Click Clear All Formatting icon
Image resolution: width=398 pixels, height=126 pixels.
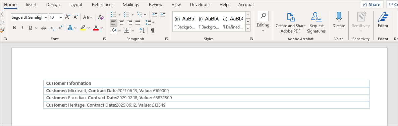click(101, 17)
